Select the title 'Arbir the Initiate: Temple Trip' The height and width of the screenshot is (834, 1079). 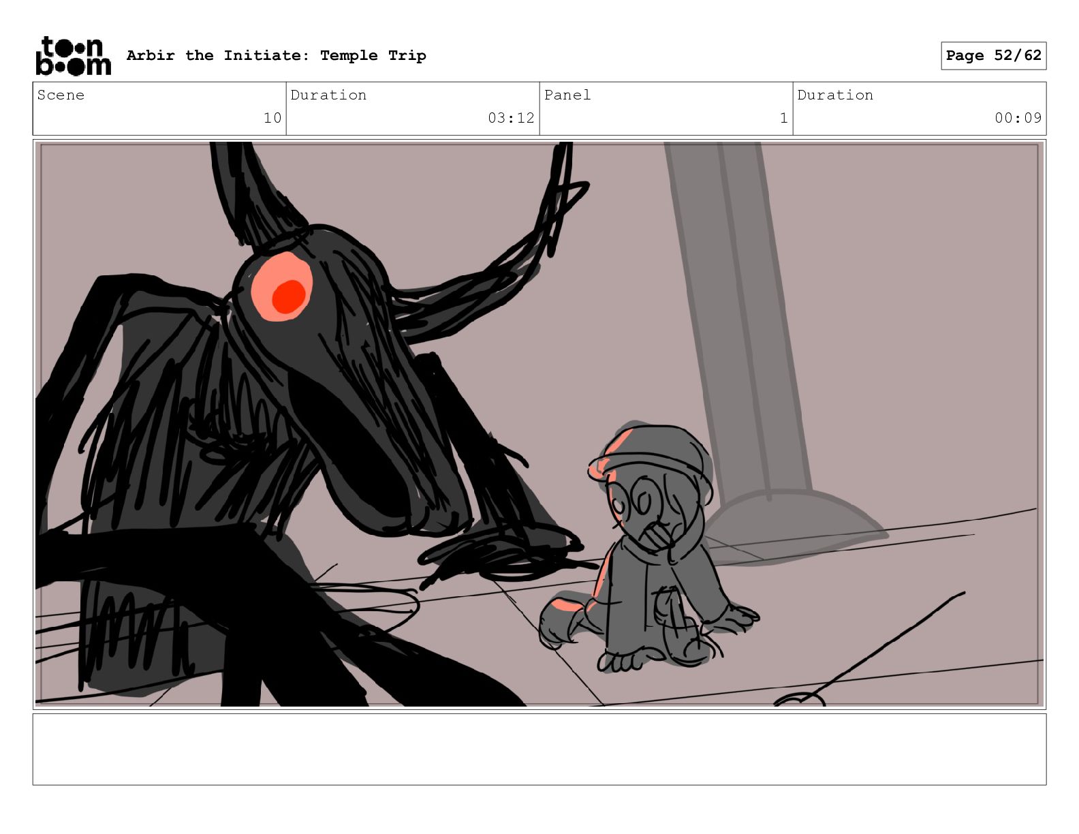coord(276,55)
